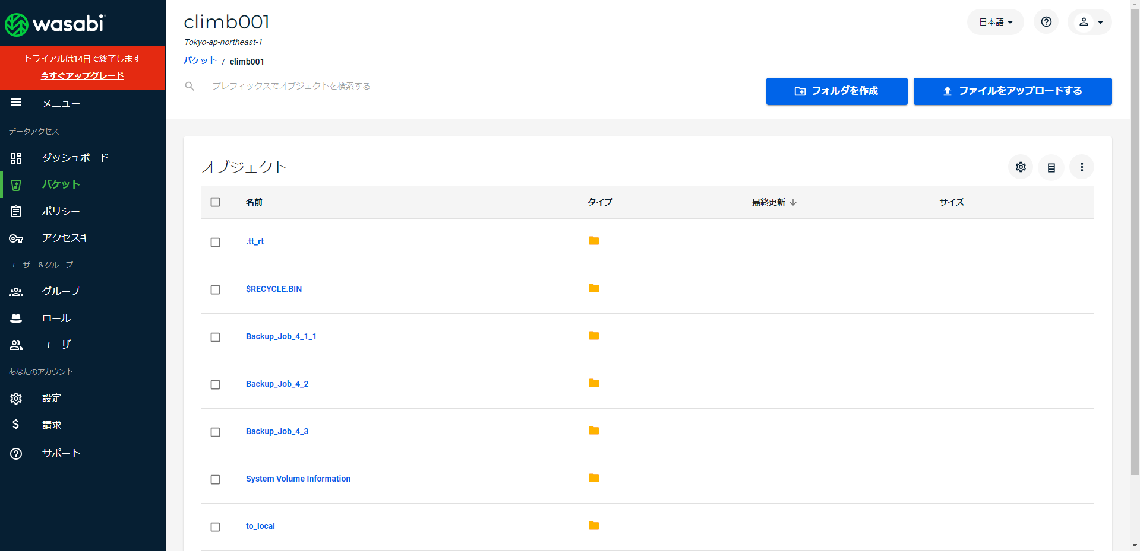
Task: Click the prefix object search field
Action: pyautogui.click(x=404, y=86)
